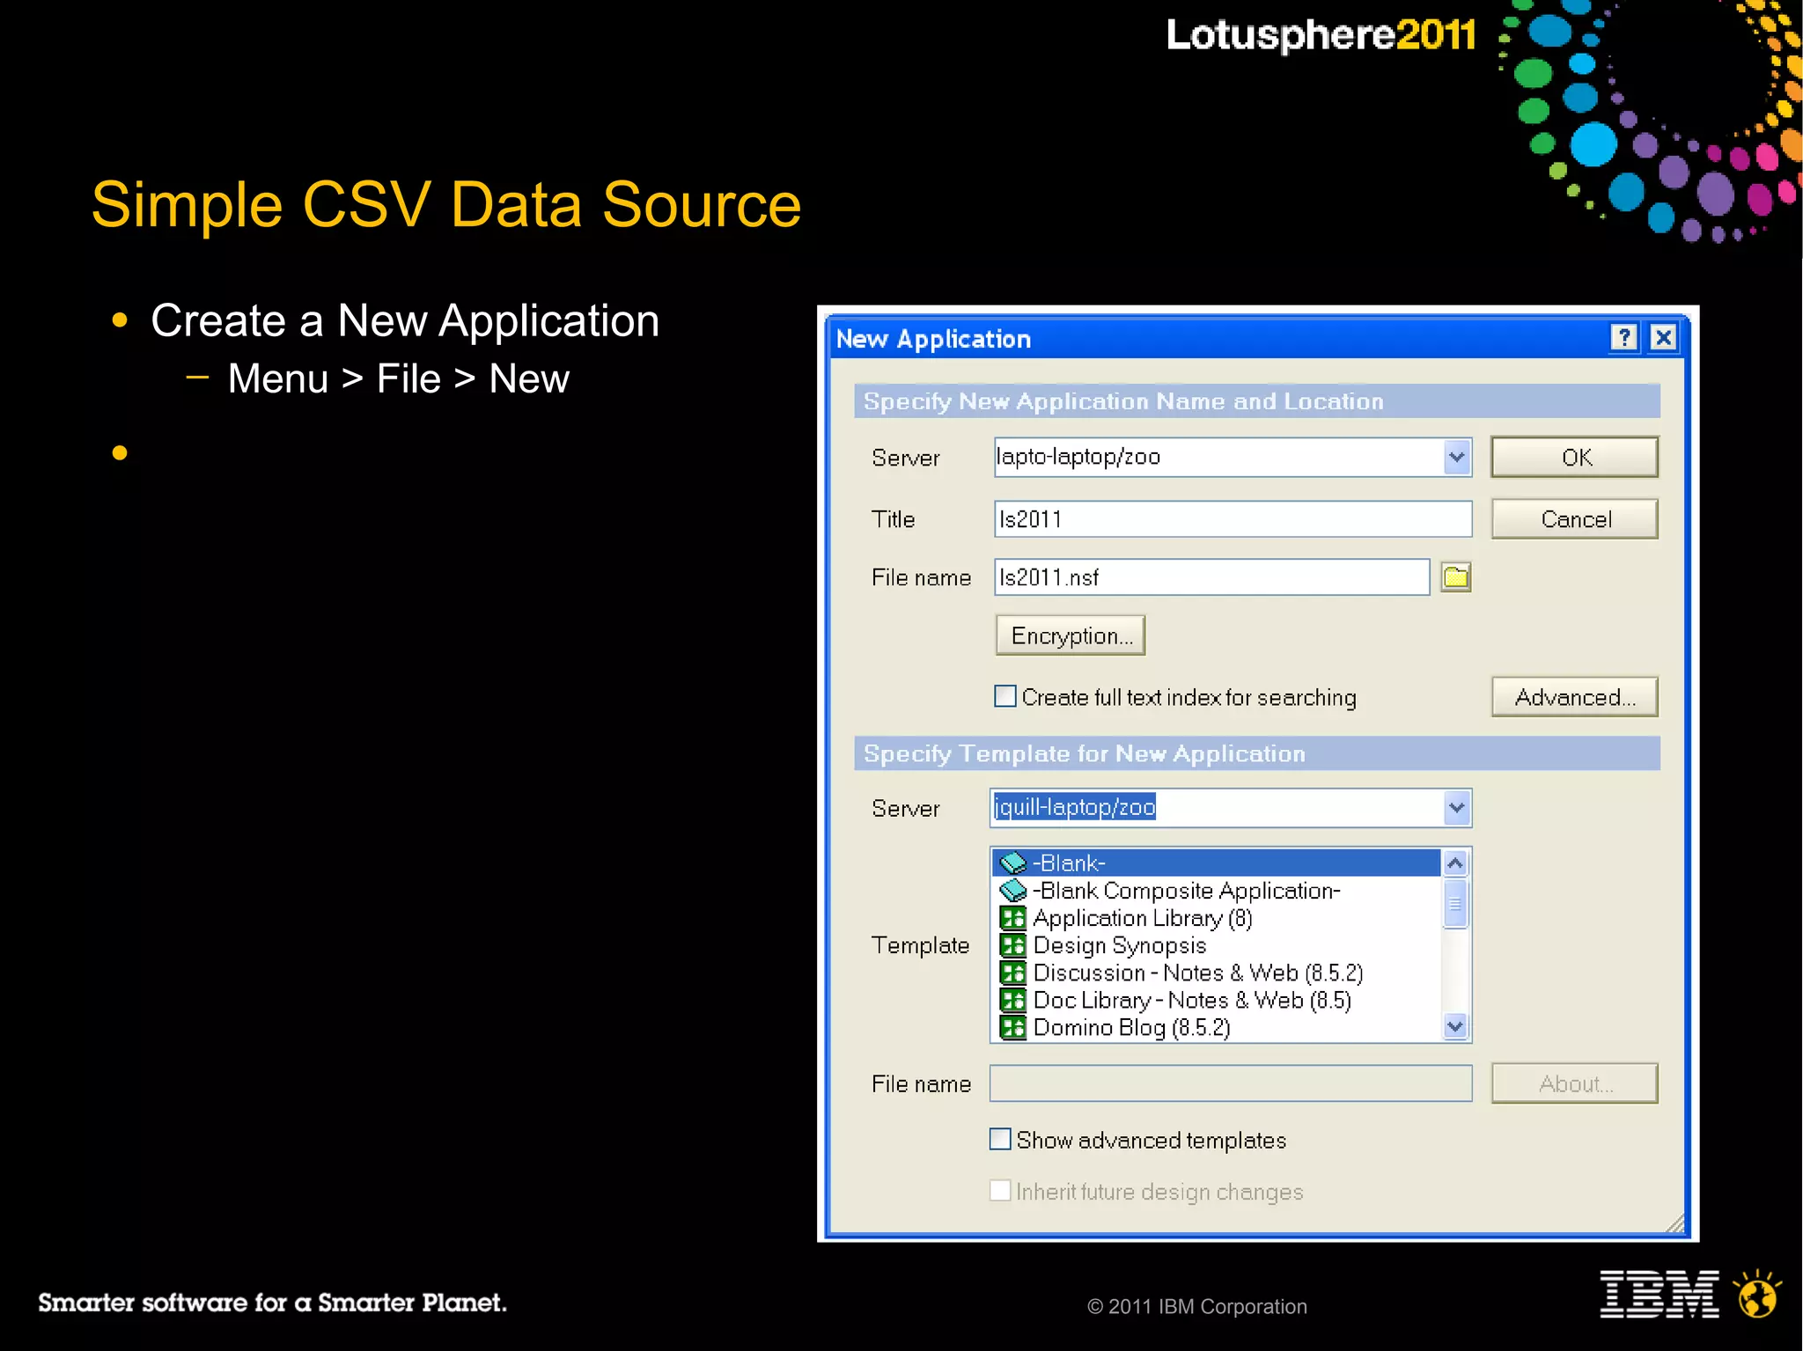Click the About... button

pyautogui.click(x=1574, y=1083)
